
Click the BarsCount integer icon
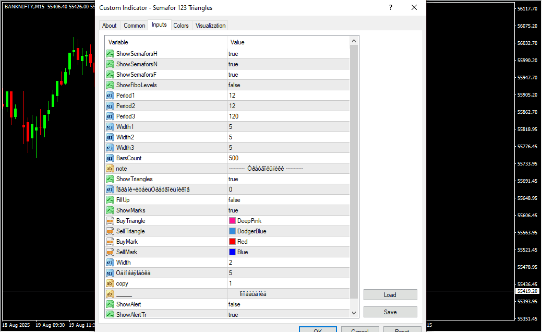coord(110,158)
